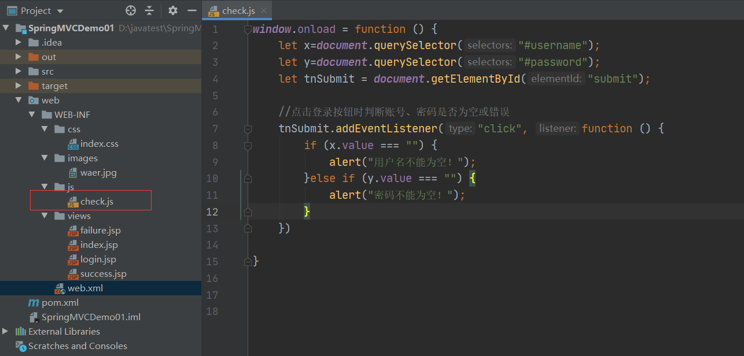
Task: Select success.jsp file
Action: pos(104,273)
